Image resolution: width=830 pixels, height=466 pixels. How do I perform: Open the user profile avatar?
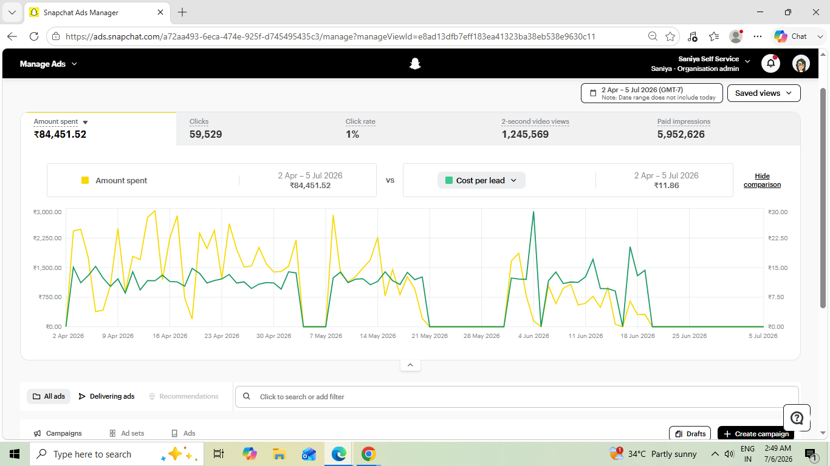(x=801, y=64)
